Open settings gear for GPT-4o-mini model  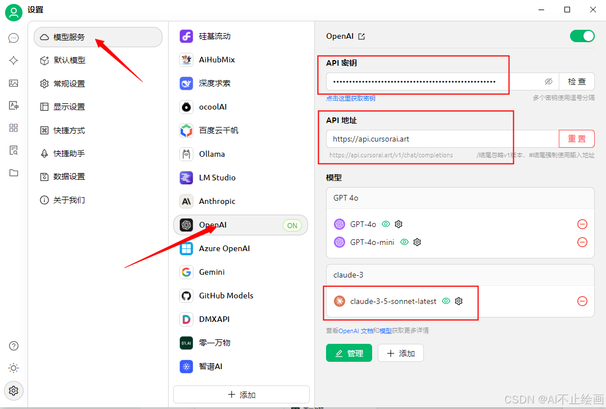point(417,242)
